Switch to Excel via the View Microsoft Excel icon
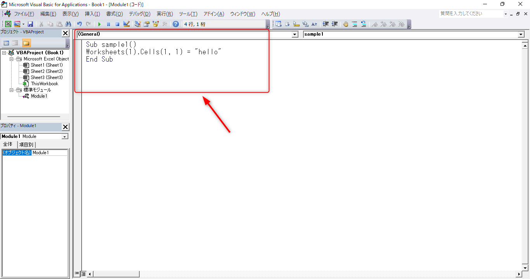The width and height of the screenshot is (530, 279). point(8,24)
